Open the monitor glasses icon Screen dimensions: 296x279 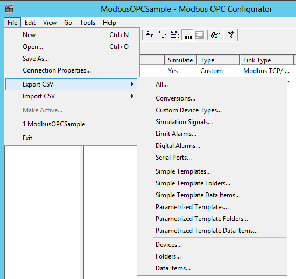[x=215, y=35]
